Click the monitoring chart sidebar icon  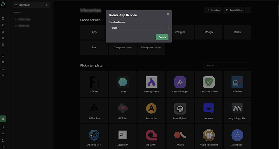tap(3, 31)
